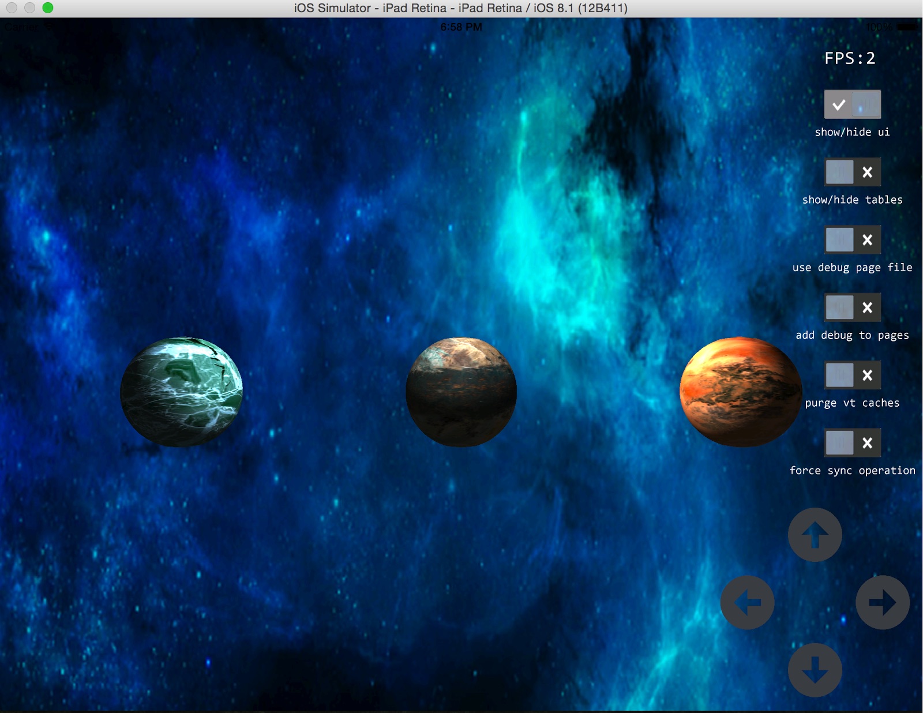Click the 'use debug page file' label
This screenshot has height=713, width=923.
pyautogui.click(x=852, y=268)
